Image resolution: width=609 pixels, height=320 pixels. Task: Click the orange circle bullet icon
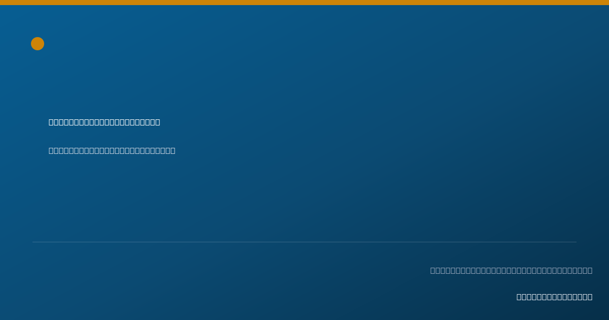tap(38, 44)
